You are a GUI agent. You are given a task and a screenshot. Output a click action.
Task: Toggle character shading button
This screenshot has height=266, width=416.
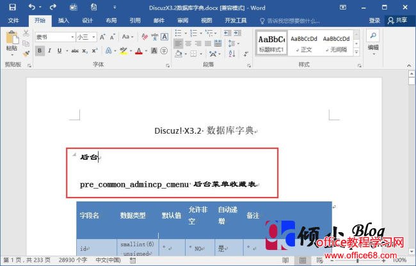click(x=154, y=51)
